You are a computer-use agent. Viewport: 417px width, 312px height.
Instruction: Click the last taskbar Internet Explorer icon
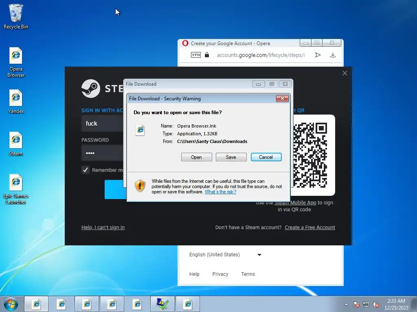tap(188, 304)
